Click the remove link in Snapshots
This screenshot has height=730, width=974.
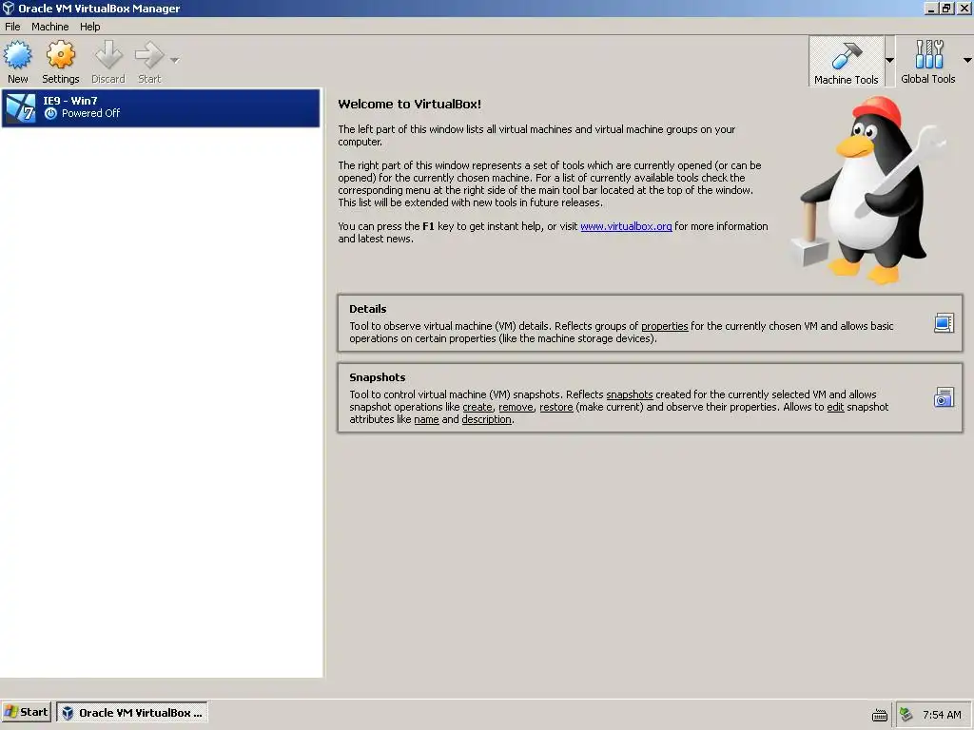click(x=516, y=407)
